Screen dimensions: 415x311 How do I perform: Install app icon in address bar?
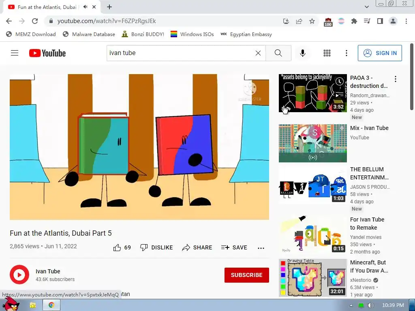coord(286,21)
